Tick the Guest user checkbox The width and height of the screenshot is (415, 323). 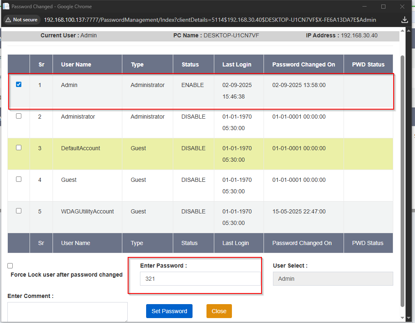(18, 179)
